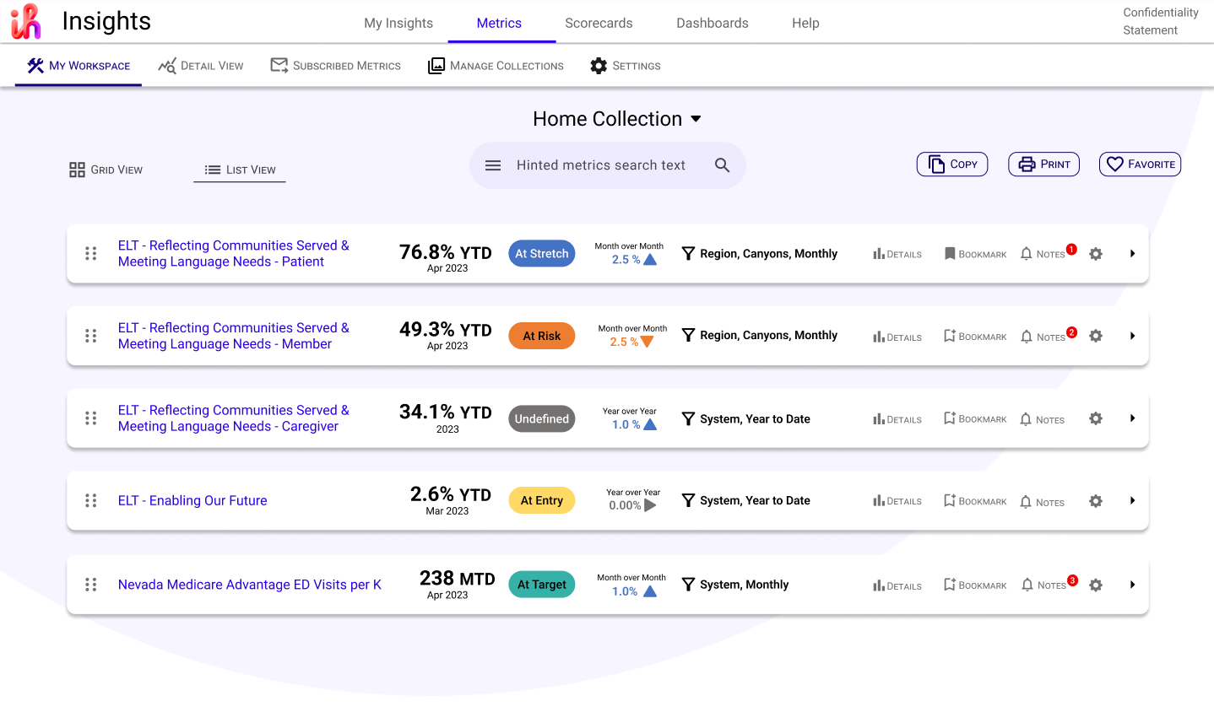This screenshot has width=1214, height=712.
Task: Focus the metrics search text field
Action: pyautogui.click(x=600, y=165)
